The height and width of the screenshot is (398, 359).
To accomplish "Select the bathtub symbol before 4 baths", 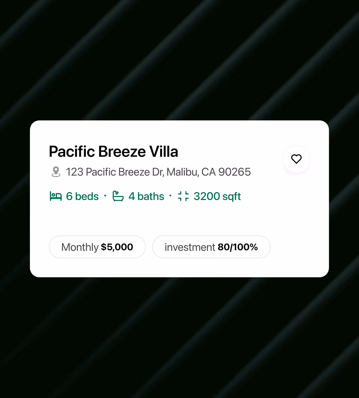I will (x=118, y=196).
